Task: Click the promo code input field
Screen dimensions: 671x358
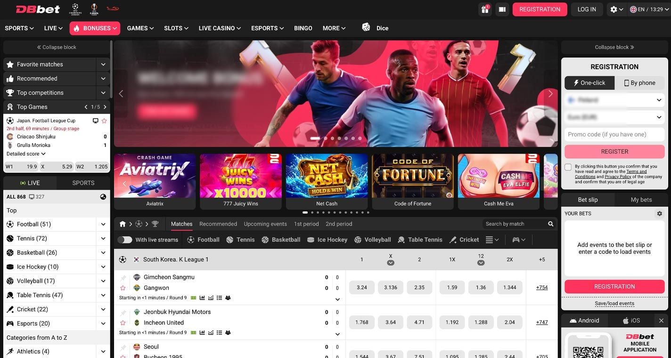Action: point(614,134)
